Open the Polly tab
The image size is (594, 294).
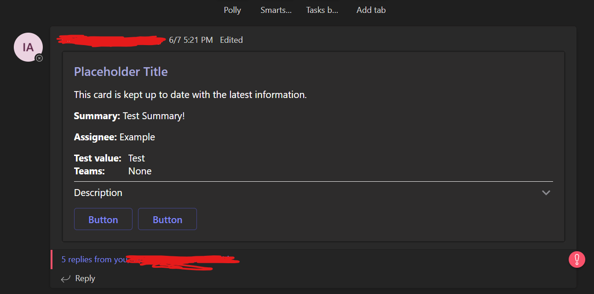click(232, 10)
